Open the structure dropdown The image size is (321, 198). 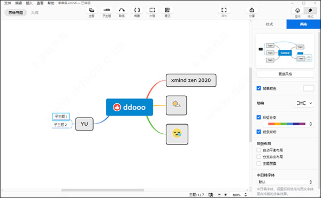tap(304, 103)
